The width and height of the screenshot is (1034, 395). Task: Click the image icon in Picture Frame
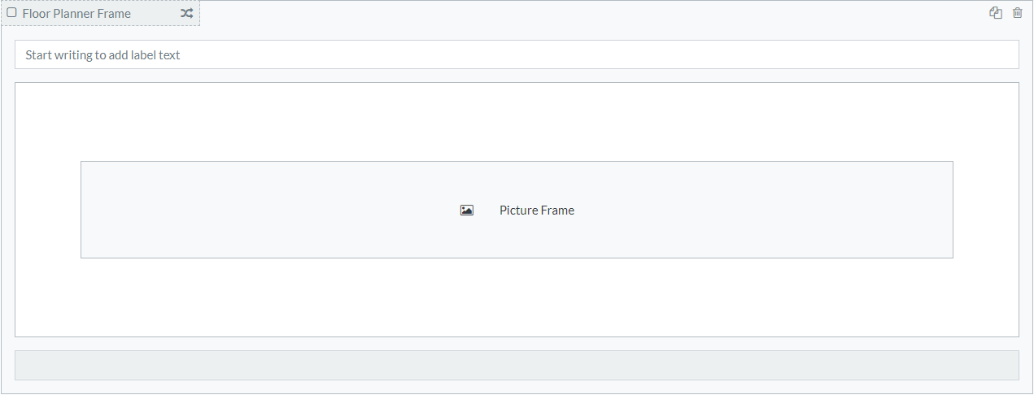pyautogui.click(x=466, y=211)
